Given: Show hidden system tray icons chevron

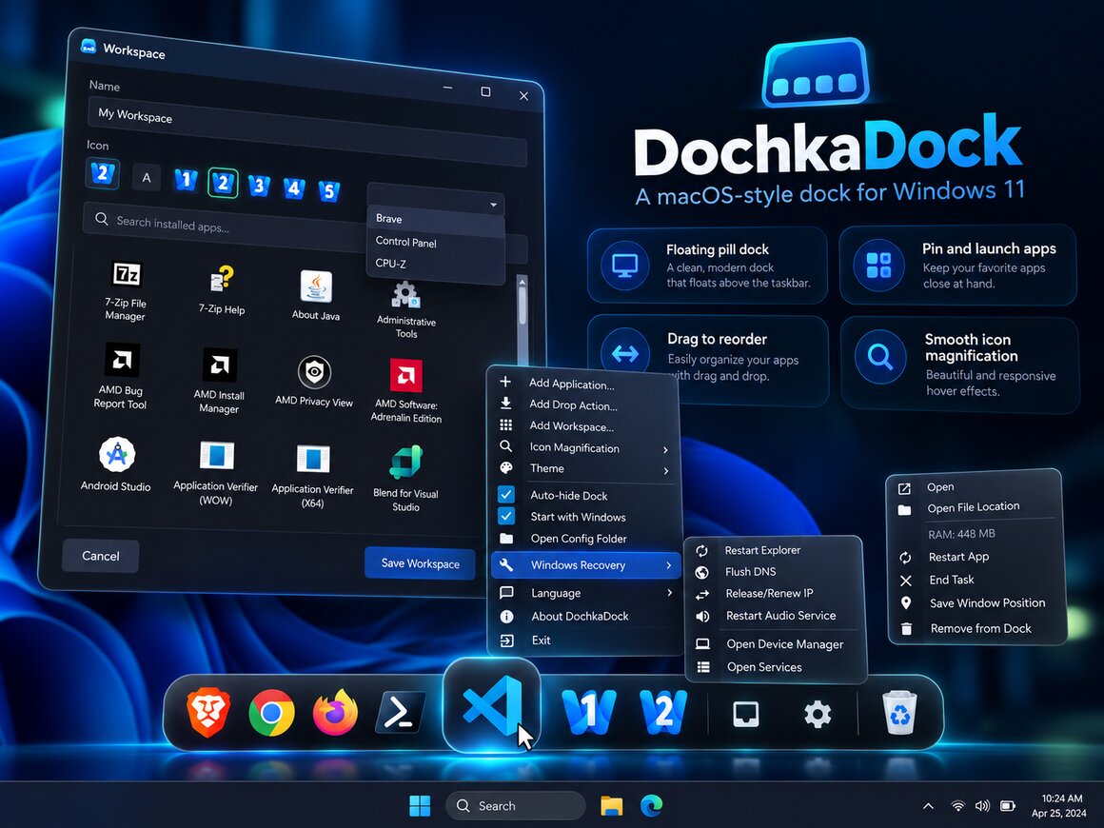Looking at the screenshot, I should tap(928, 806).
